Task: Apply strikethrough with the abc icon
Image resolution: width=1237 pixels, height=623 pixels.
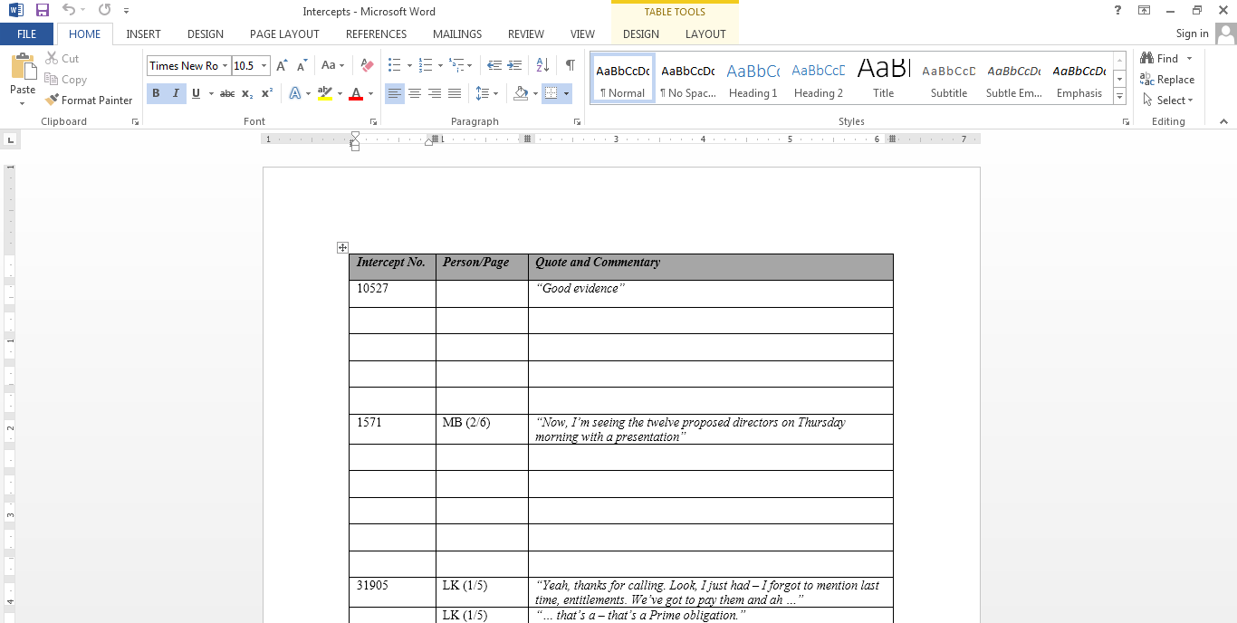Action: (x=227, y=93)
